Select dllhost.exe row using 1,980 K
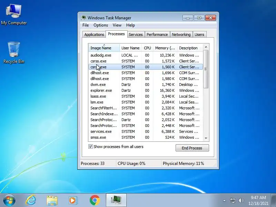The width and height of the screenshot is (276, 207). [x=146, y=79]
